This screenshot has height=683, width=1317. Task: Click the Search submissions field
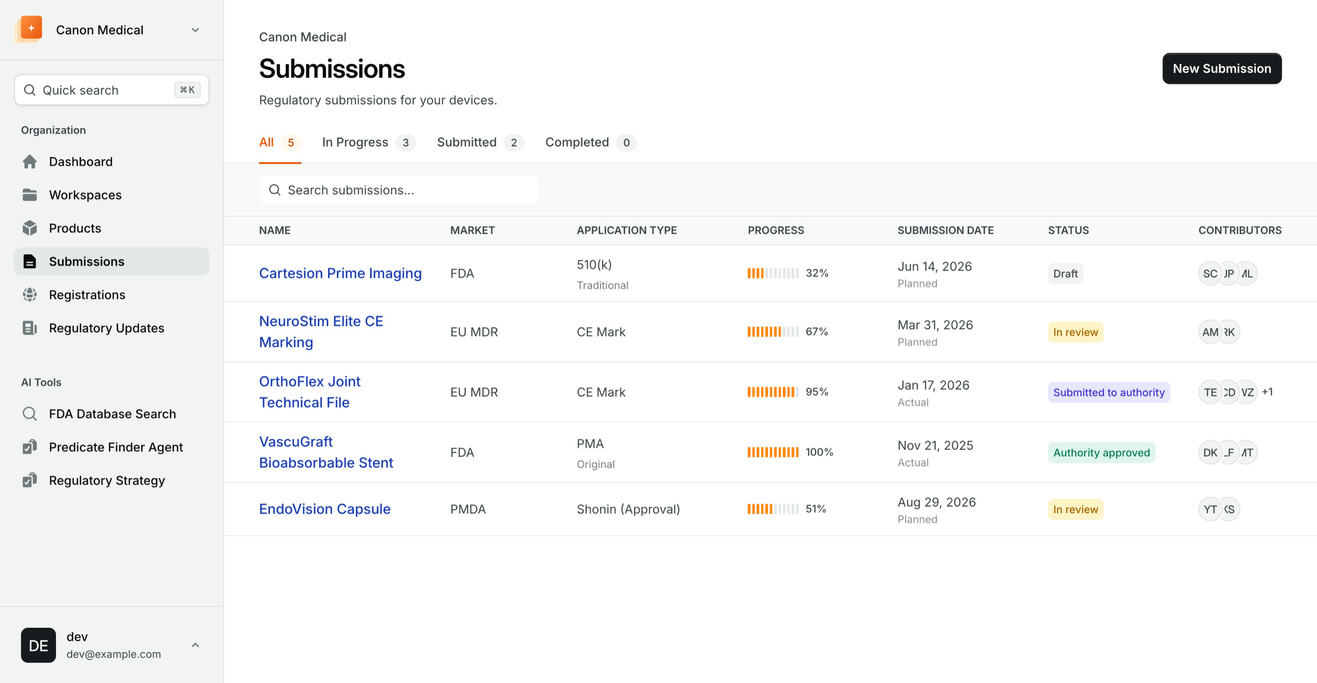tap(399, 190)
